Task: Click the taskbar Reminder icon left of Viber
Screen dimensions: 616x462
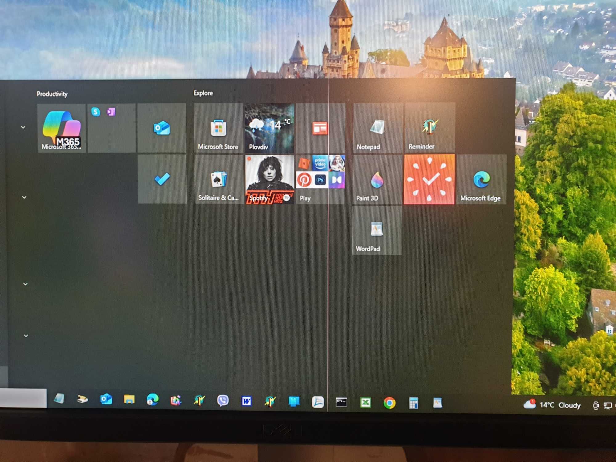Action: click(199, 400)
